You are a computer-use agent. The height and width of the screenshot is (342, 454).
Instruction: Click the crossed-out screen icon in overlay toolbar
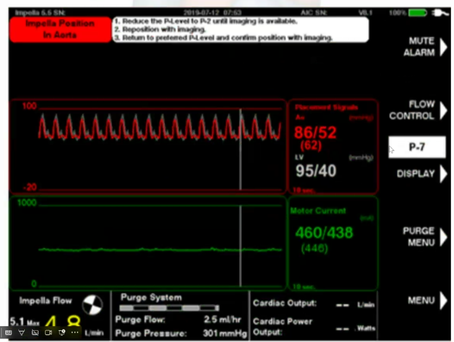(35, 333)
